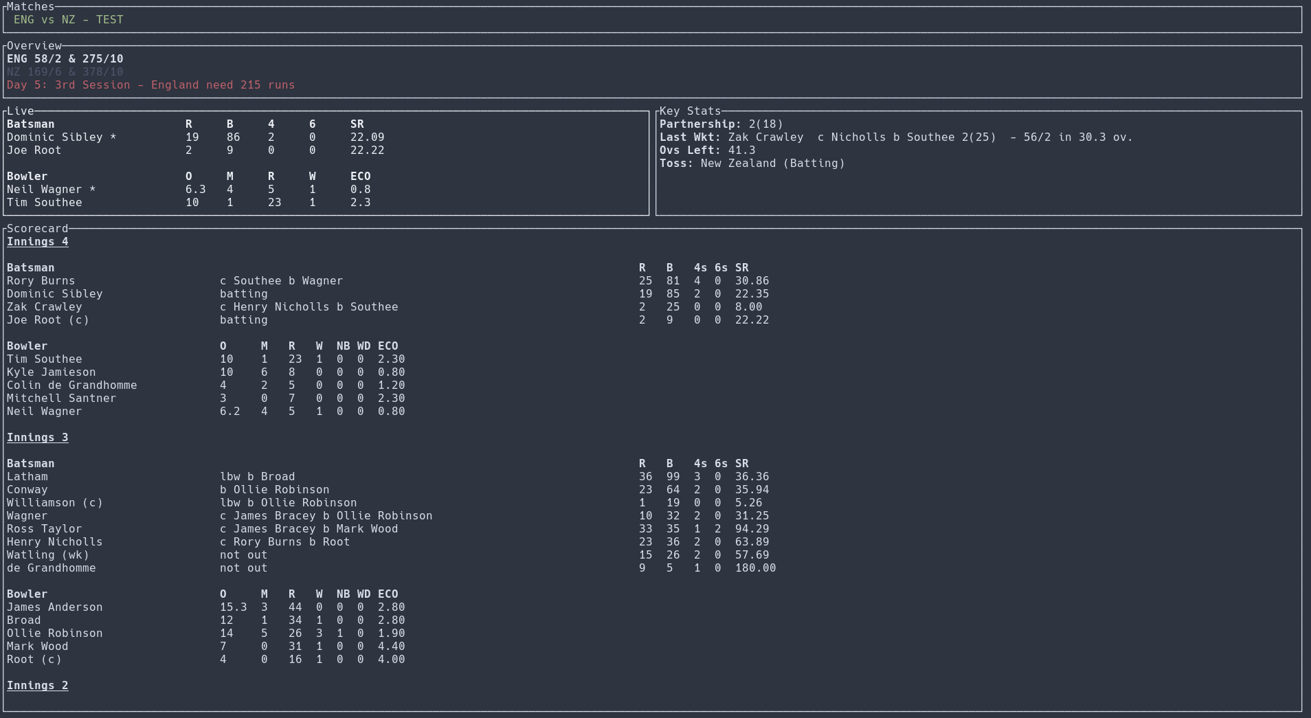
Task: Click the dismissal c Rory Burns b Root
Action: click(x=285, y=542)
